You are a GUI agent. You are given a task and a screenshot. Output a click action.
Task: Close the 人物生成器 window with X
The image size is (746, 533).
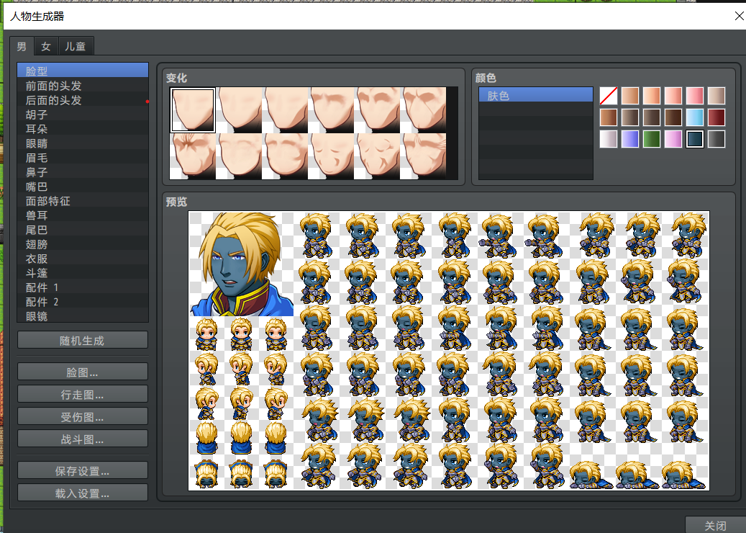click(739, 16)
